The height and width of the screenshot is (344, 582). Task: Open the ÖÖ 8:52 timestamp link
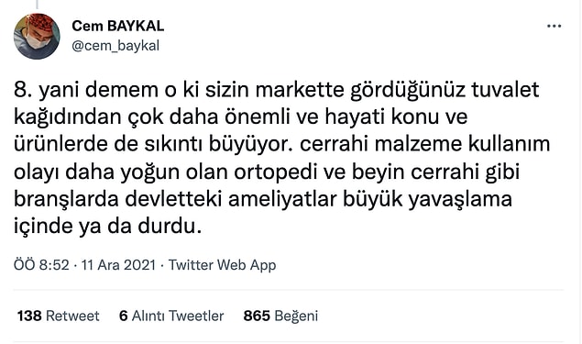point(41,265)
